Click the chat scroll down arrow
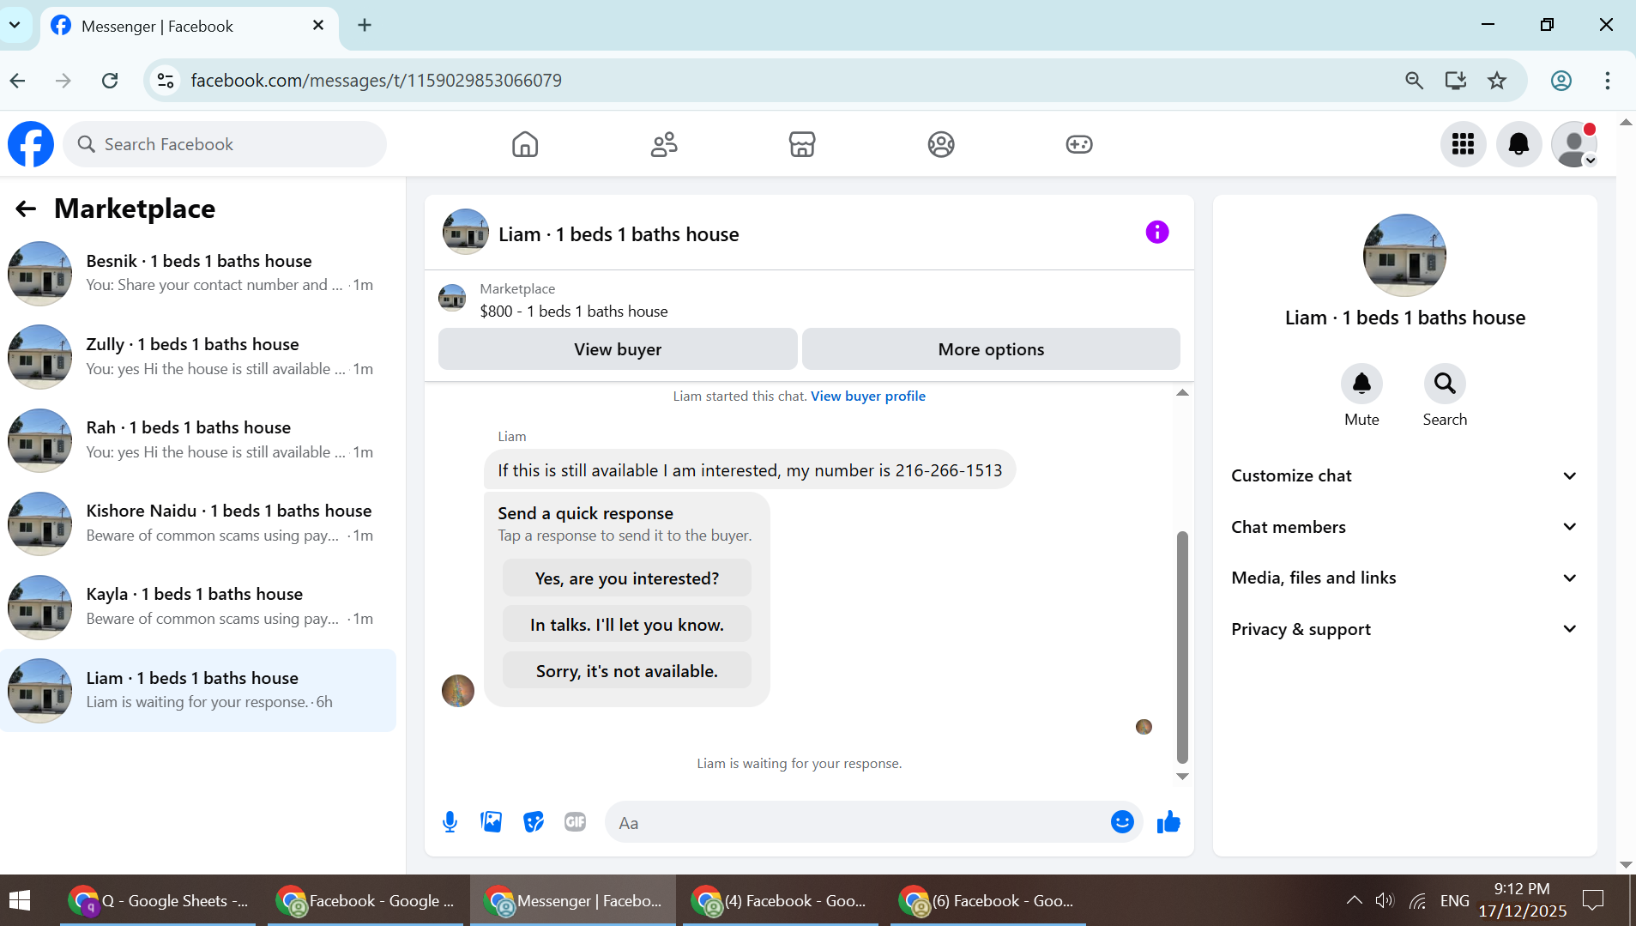Screen dimensions: 1636x926 click(1182, 777)
